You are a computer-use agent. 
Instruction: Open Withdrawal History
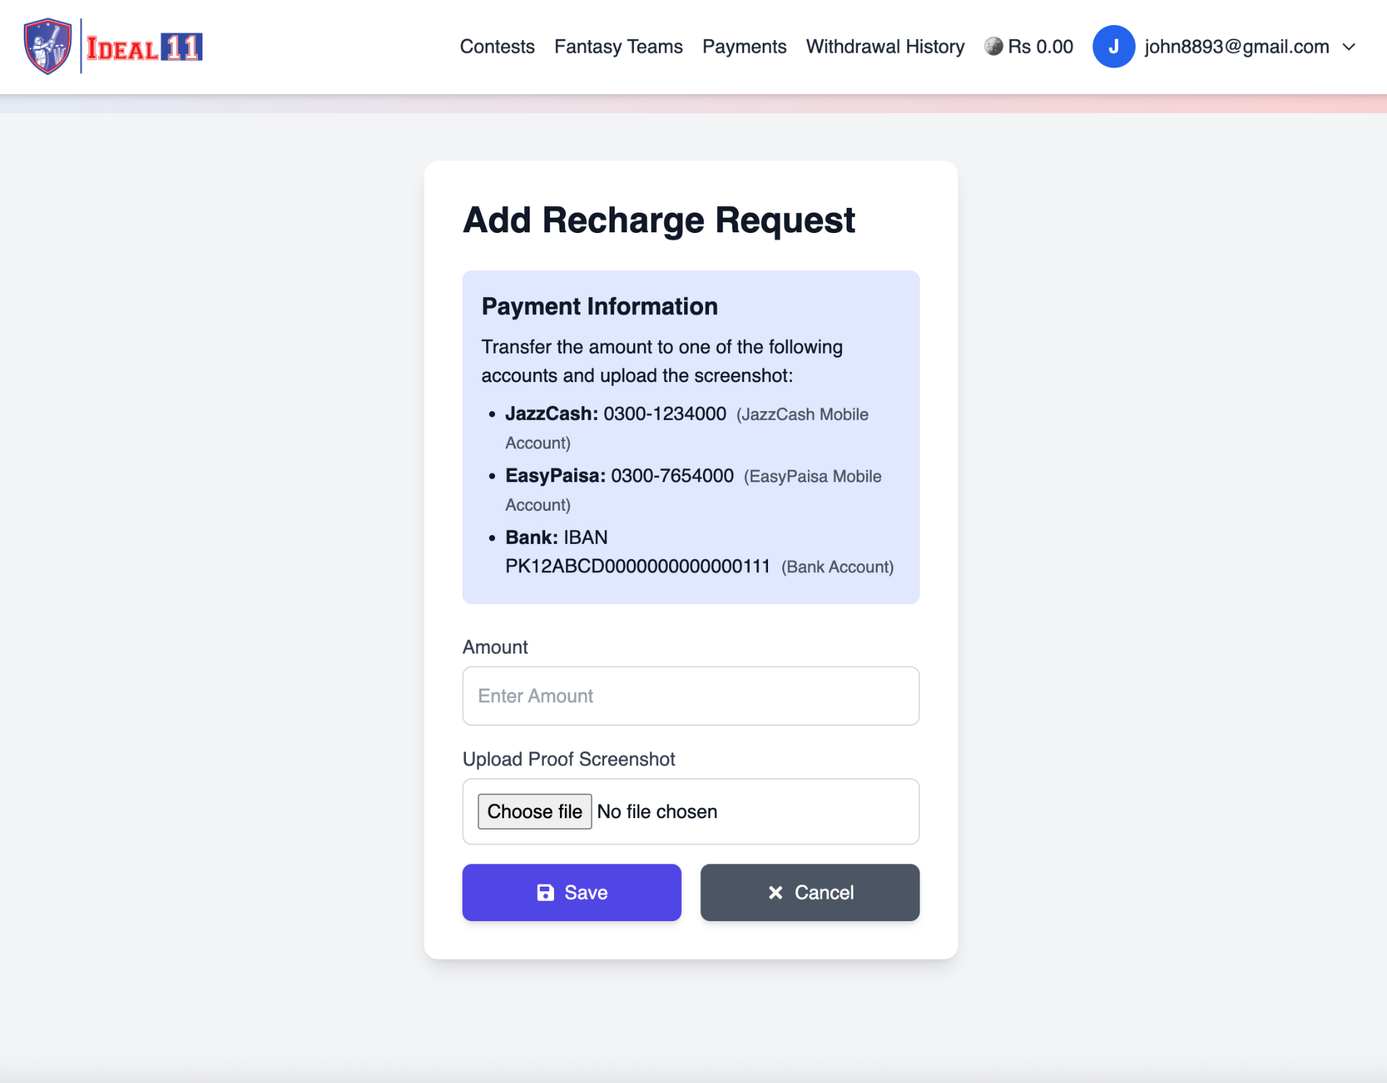(884, 47)
